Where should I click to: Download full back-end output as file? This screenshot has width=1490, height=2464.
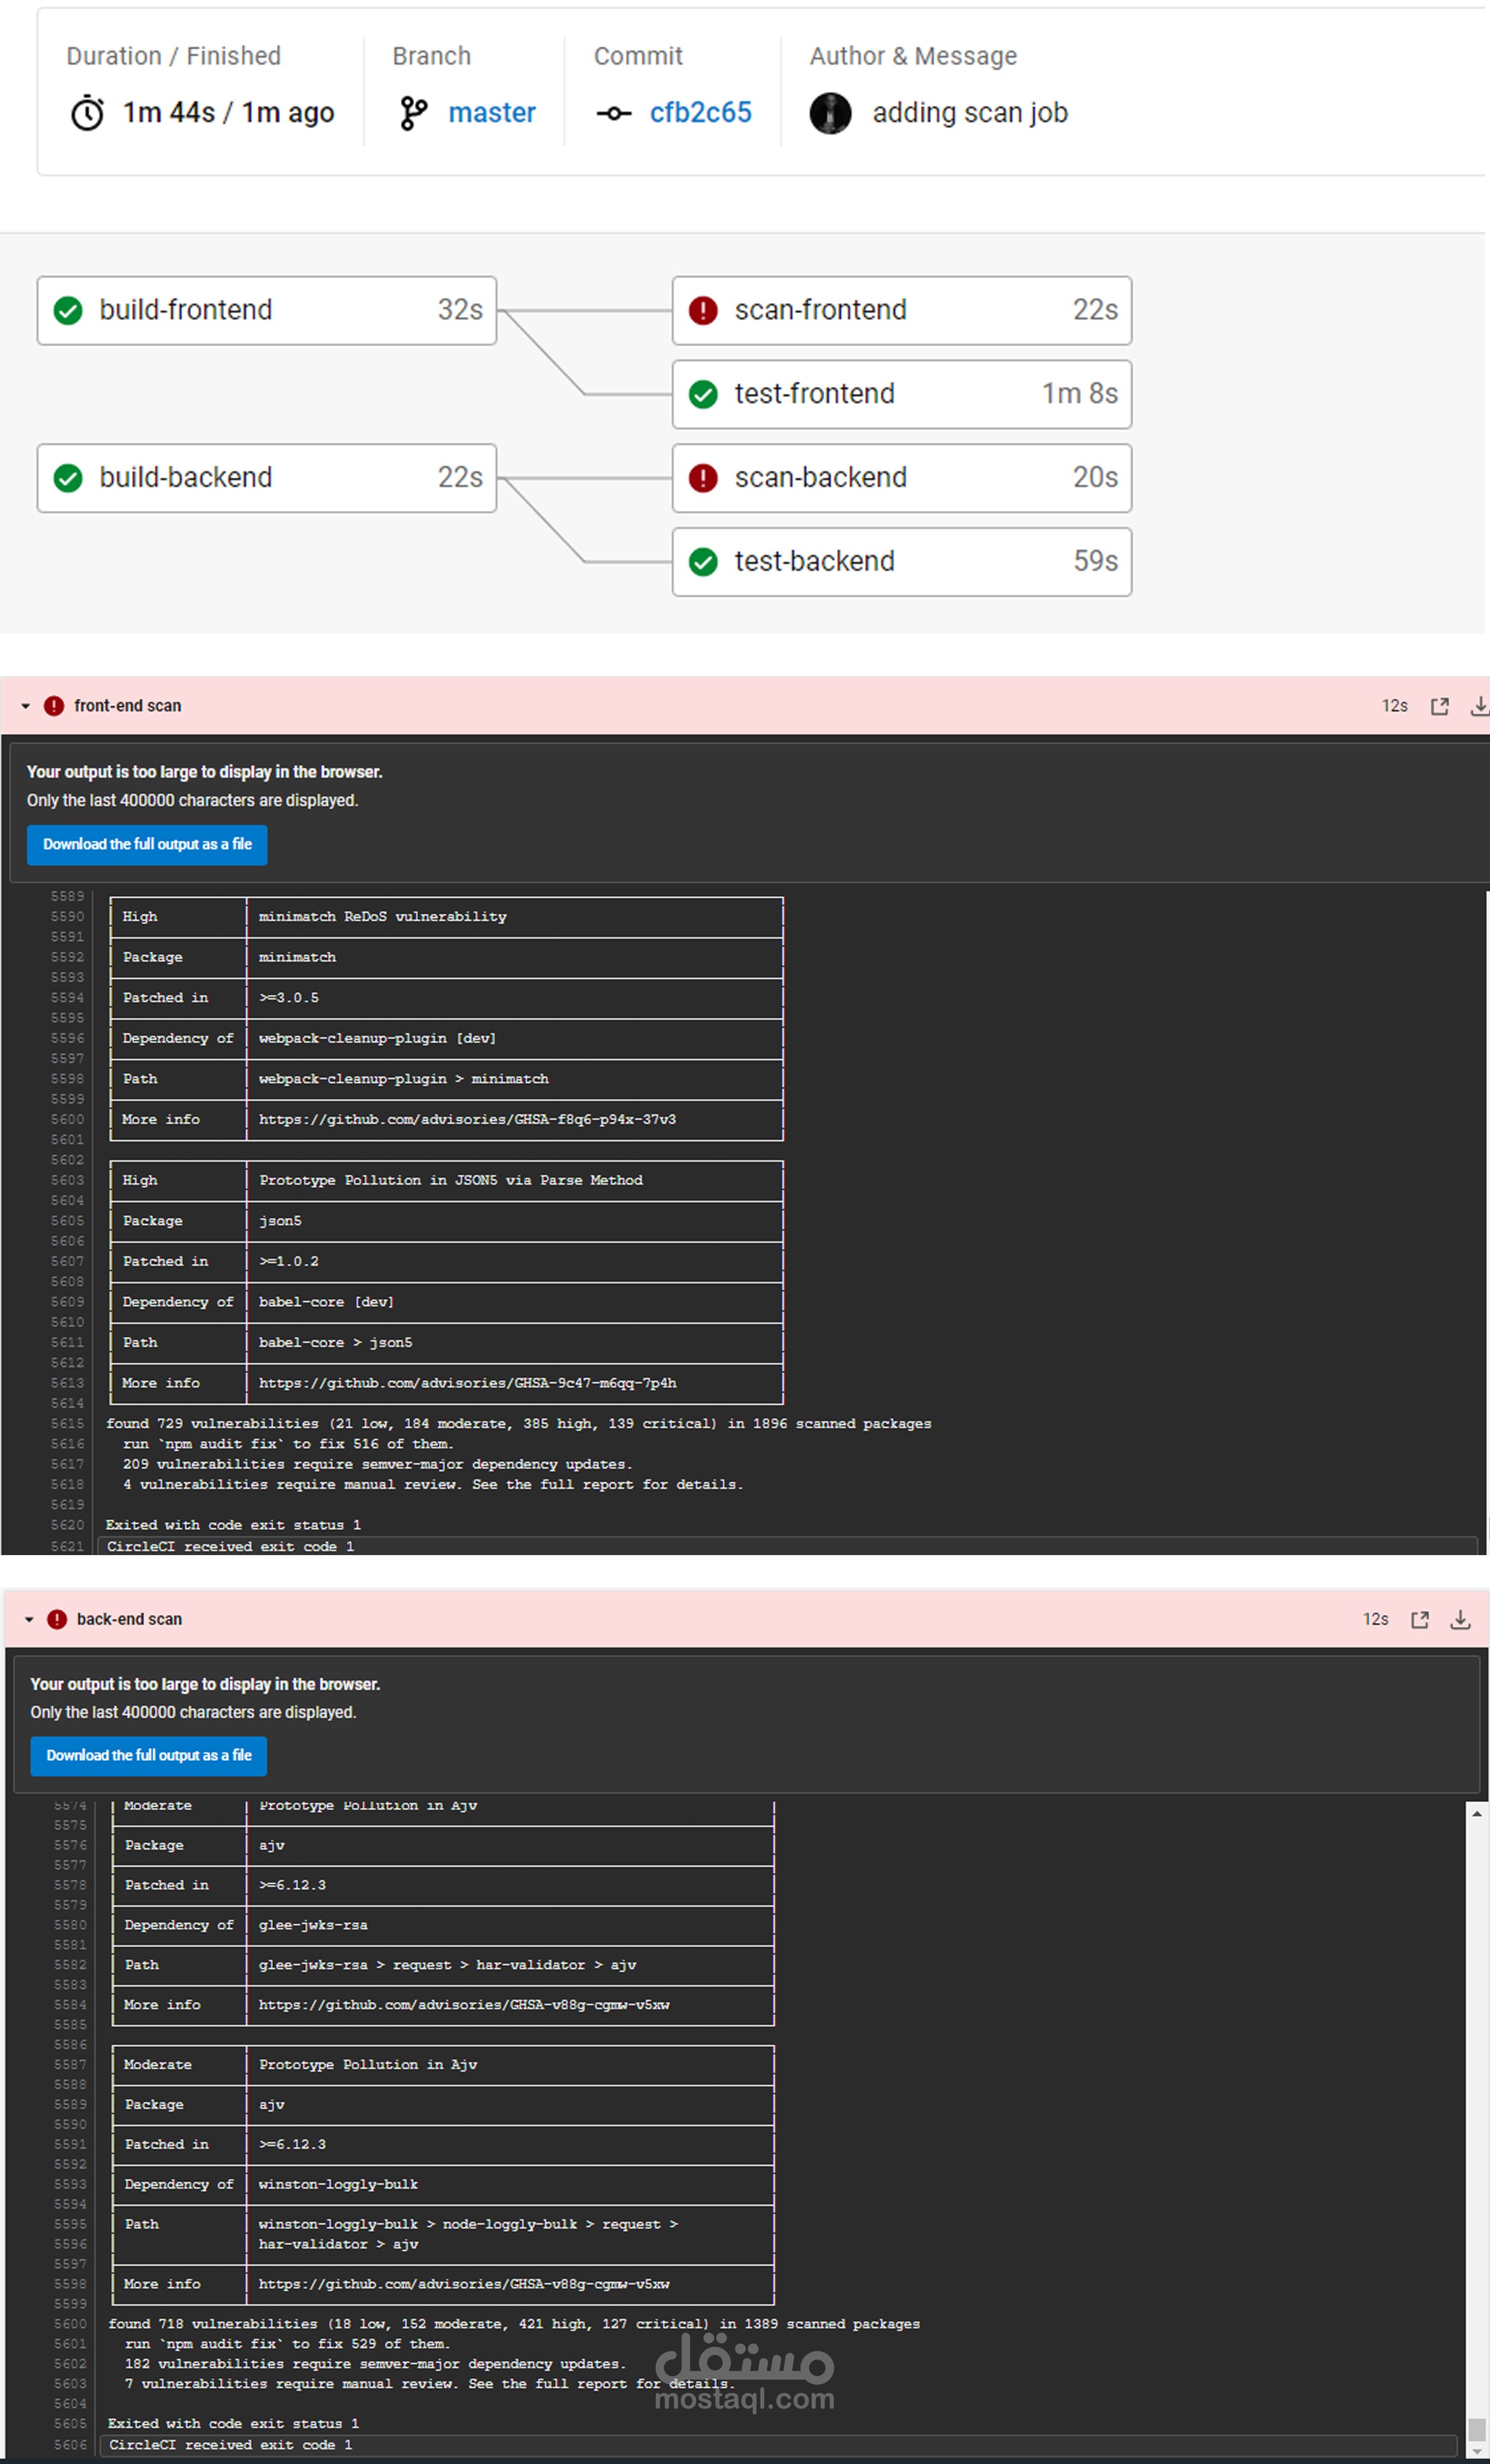click(148, 1756)
